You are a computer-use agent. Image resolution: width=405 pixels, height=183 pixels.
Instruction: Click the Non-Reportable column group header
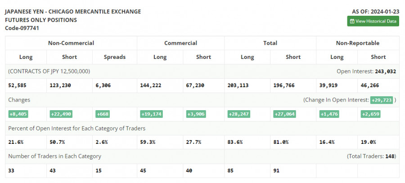tap(357, 43)
